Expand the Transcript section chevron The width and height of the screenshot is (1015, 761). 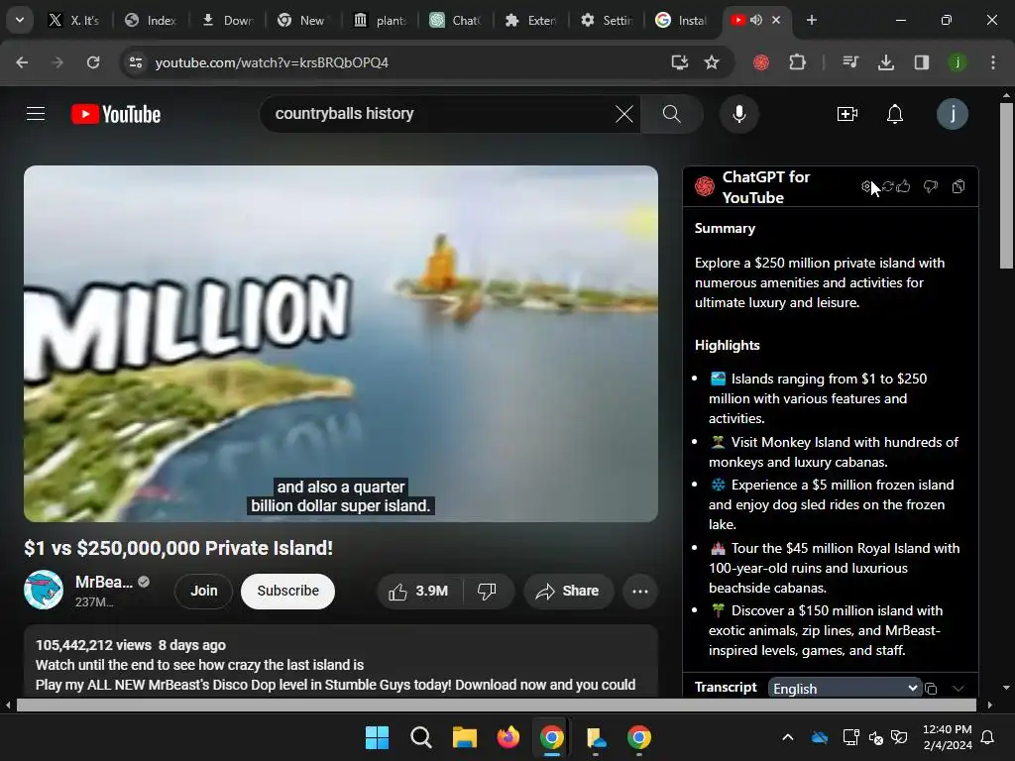959,689
